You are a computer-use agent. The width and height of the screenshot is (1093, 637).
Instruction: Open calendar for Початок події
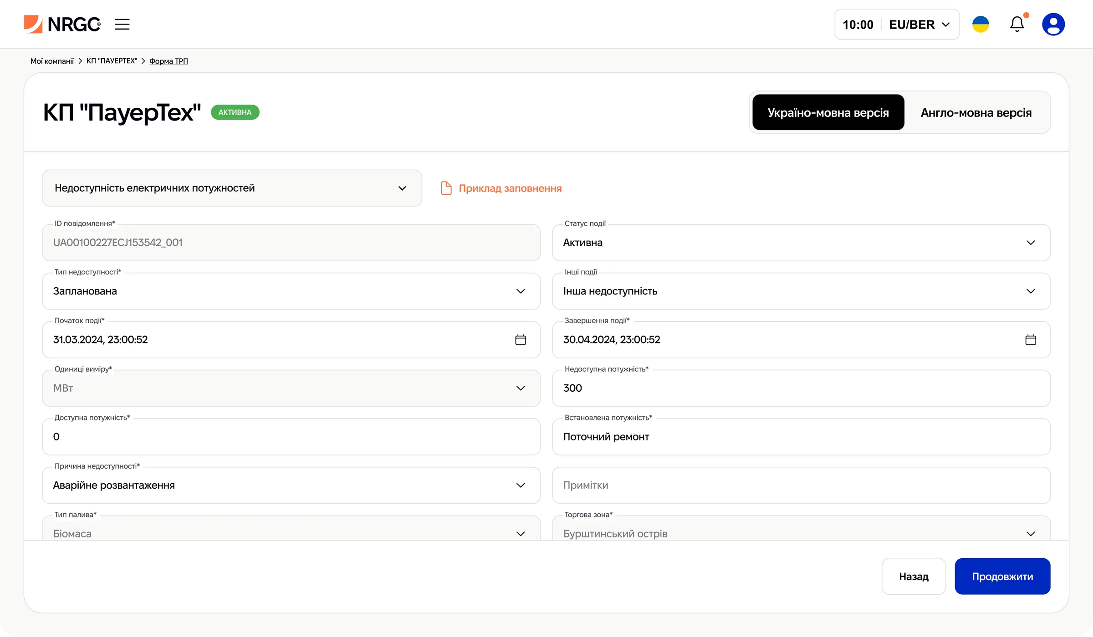pos(521,340)
